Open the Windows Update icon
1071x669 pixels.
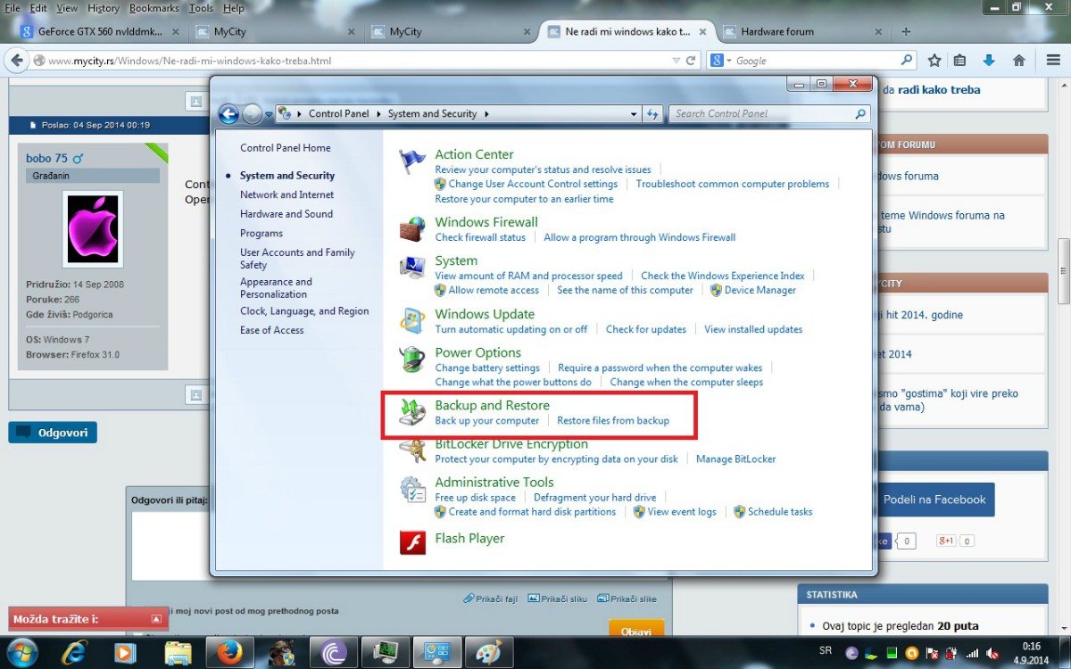point(412,321)
